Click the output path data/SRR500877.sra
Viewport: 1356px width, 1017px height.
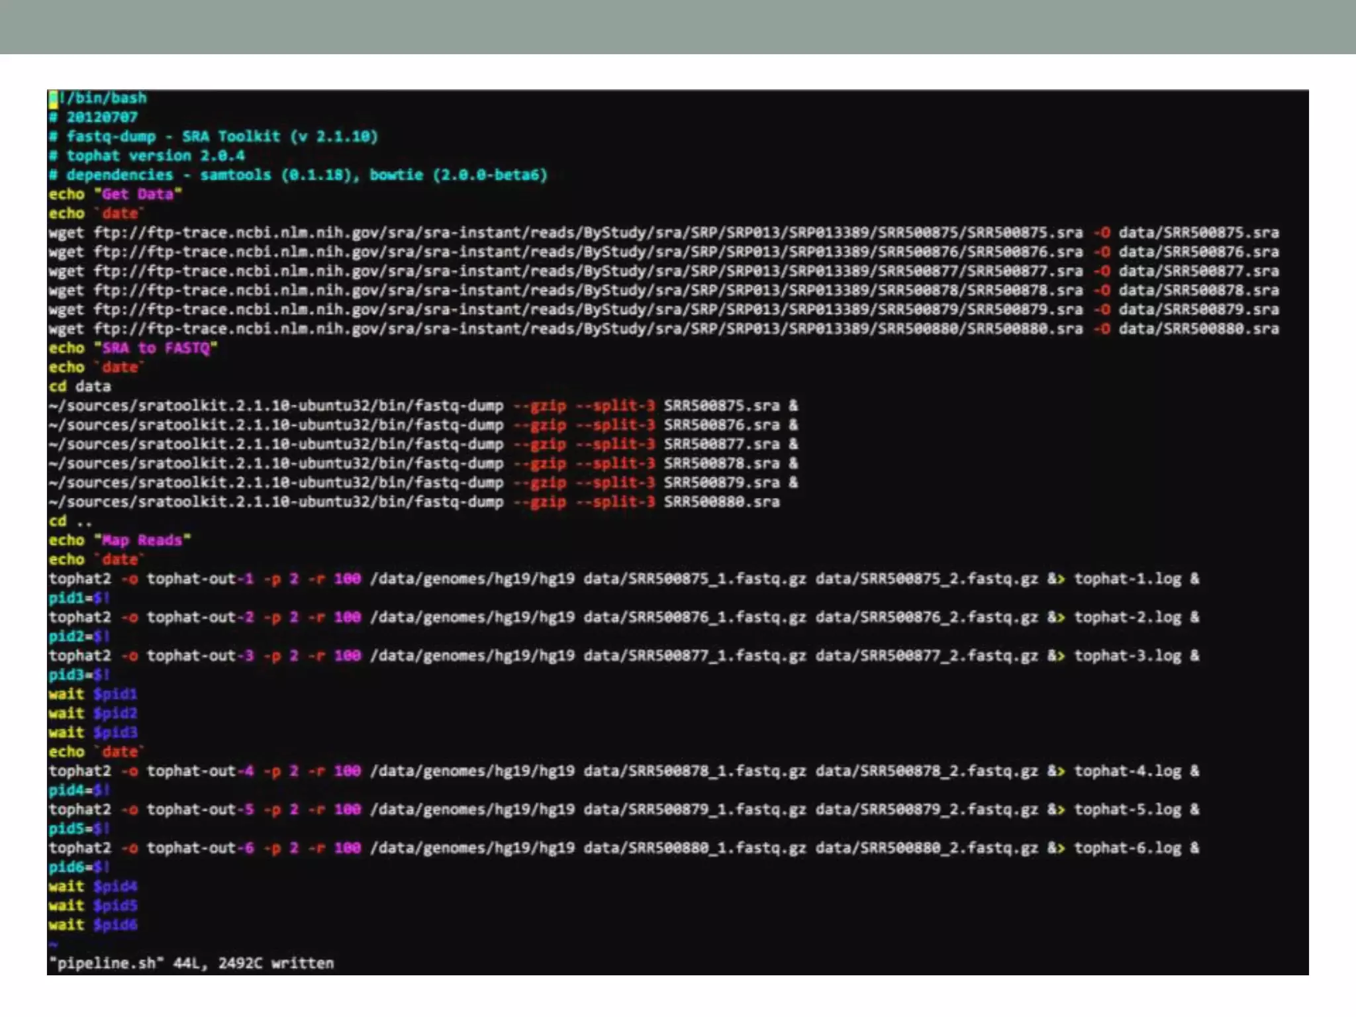pos(1198,271)
